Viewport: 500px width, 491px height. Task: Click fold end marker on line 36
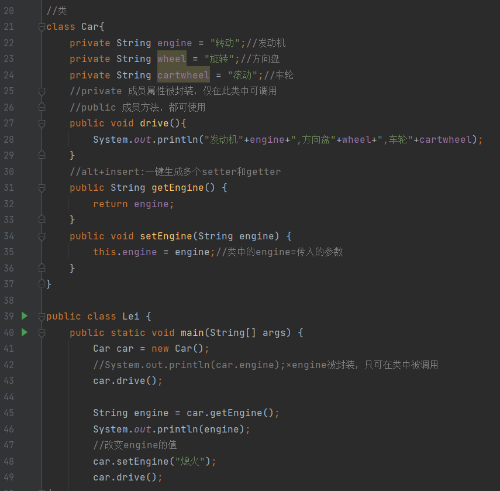42,267
